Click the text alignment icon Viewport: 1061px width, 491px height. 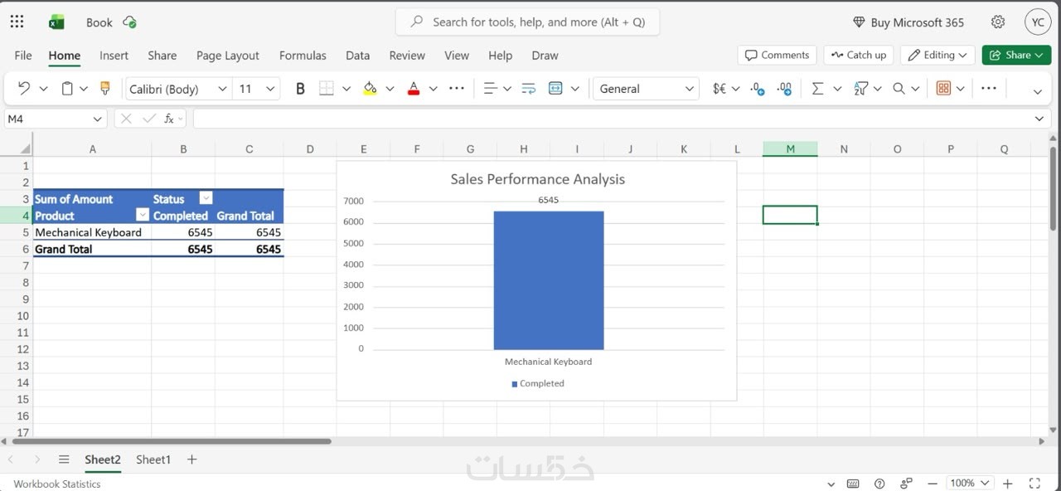click(490, 89)
